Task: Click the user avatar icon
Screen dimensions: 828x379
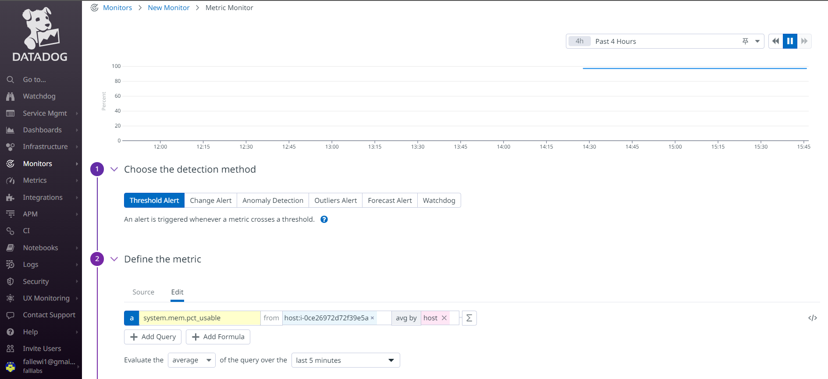Action: click(x=11, y=366)
